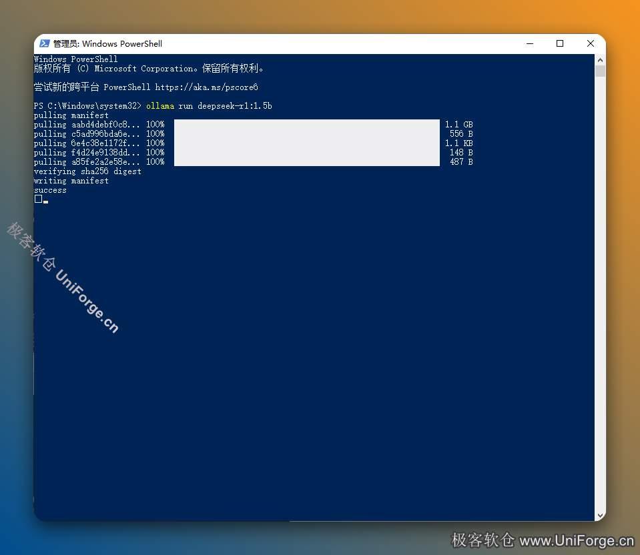Click the scrollbar down arrow
This screenshot has height=555, width=640.
pos(600,516)
